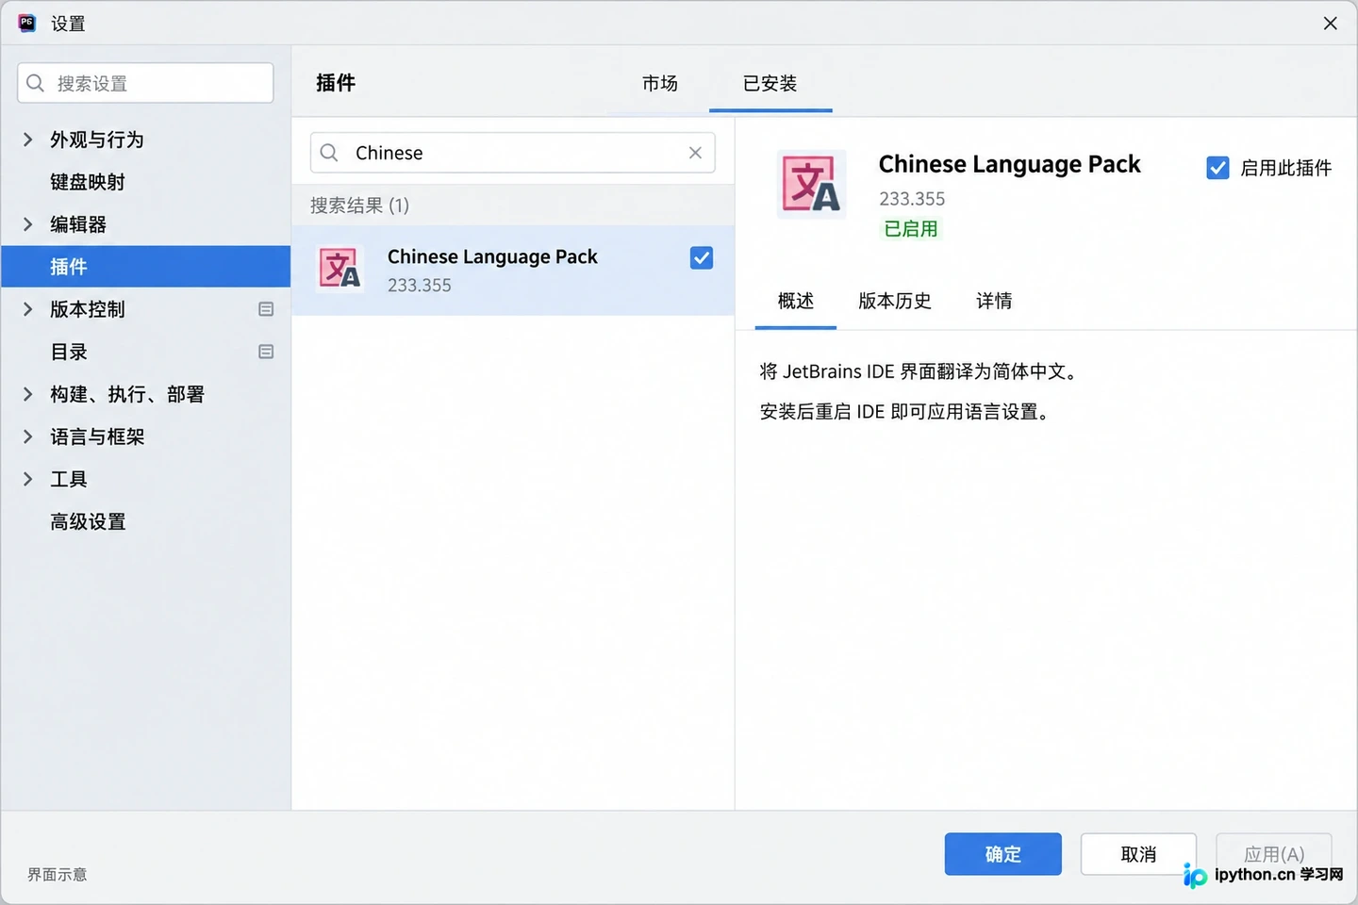
Task: Click the 已启用 status label
Action: 911,228
